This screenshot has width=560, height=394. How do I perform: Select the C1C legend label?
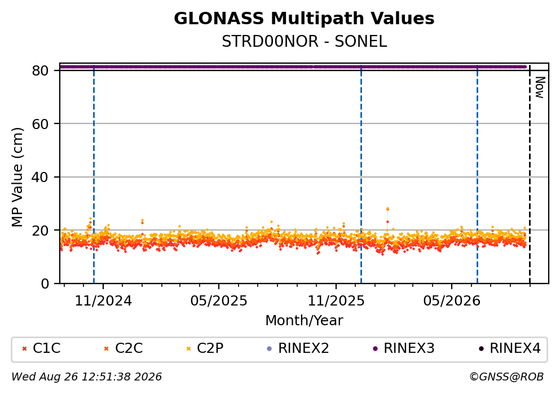(47, 348)
